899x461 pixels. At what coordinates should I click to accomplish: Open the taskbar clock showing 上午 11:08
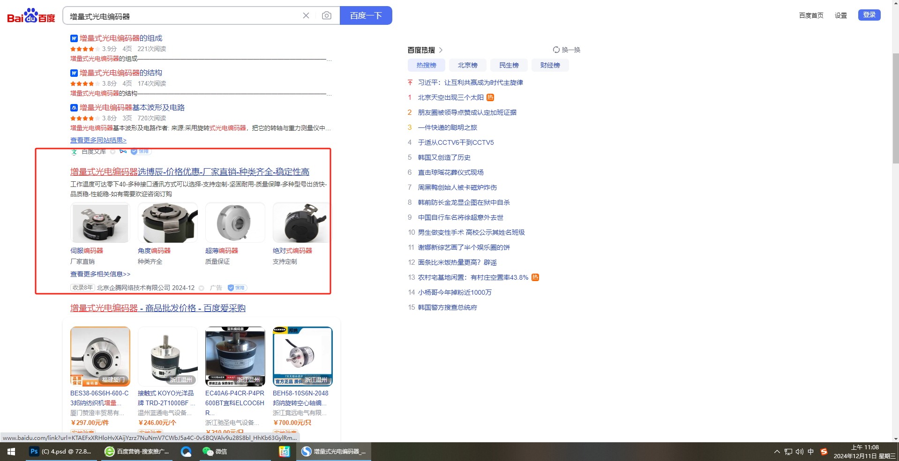click(865, 452)
